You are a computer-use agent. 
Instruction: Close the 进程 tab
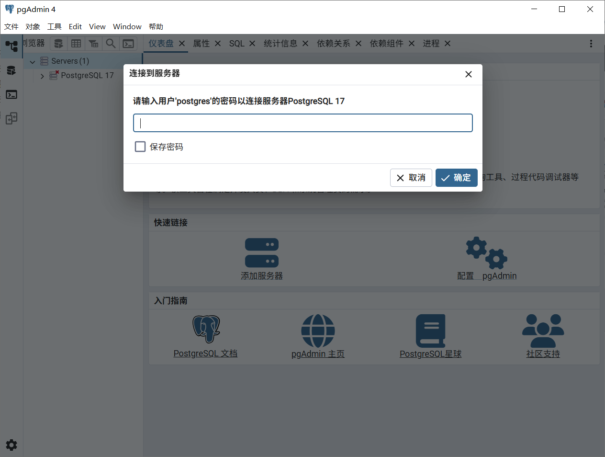[x=448, y=44]
